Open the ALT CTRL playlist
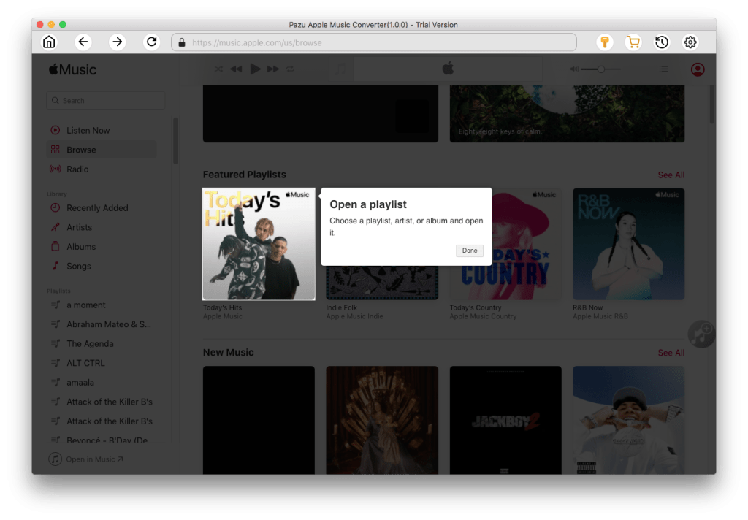 pos(102,363)
